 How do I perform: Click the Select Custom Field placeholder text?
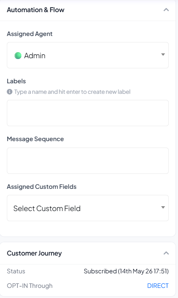click(x=47, y=209)
